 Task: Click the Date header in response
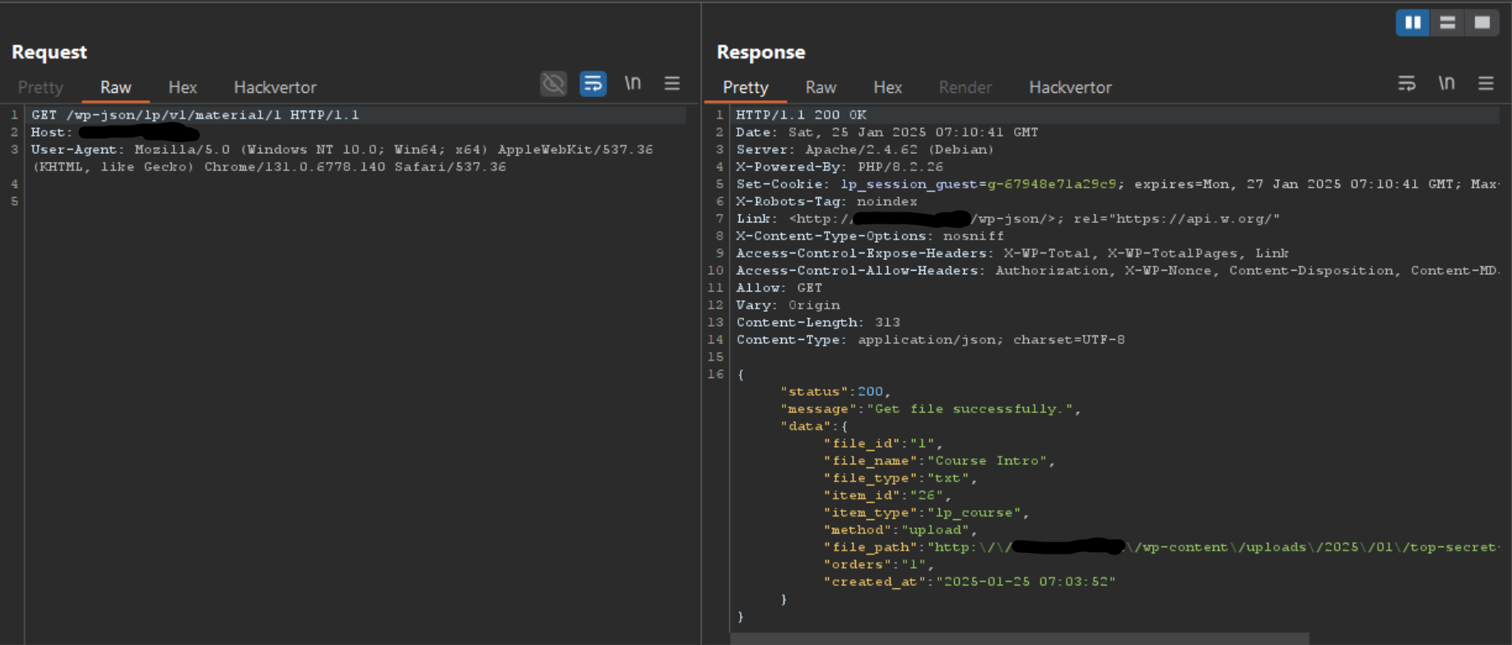[886, 132]
